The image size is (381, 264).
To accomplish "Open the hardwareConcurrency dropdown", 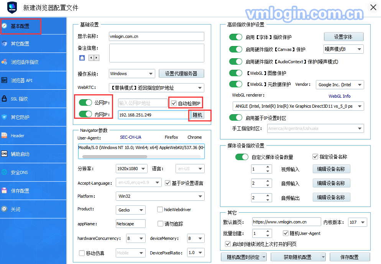I will (136, 238).
